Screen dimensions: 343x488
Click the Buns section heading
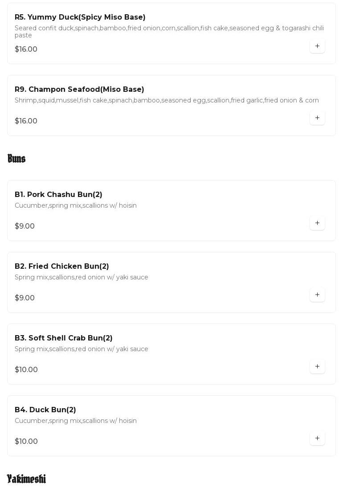click(x=16, y=159)
